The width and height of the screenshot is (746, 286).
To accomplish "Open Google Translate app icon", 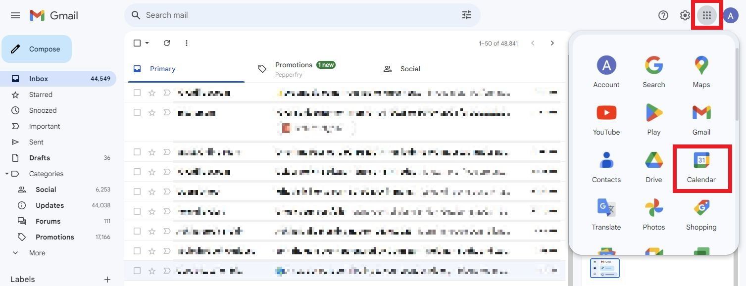I will pos(606,215).
